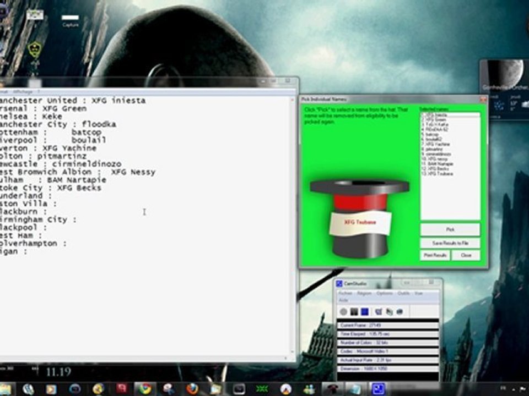Open the Fichier menu in CamStudio
The image size is (529, 396).
pyautogui.click(x=346, y=294)
